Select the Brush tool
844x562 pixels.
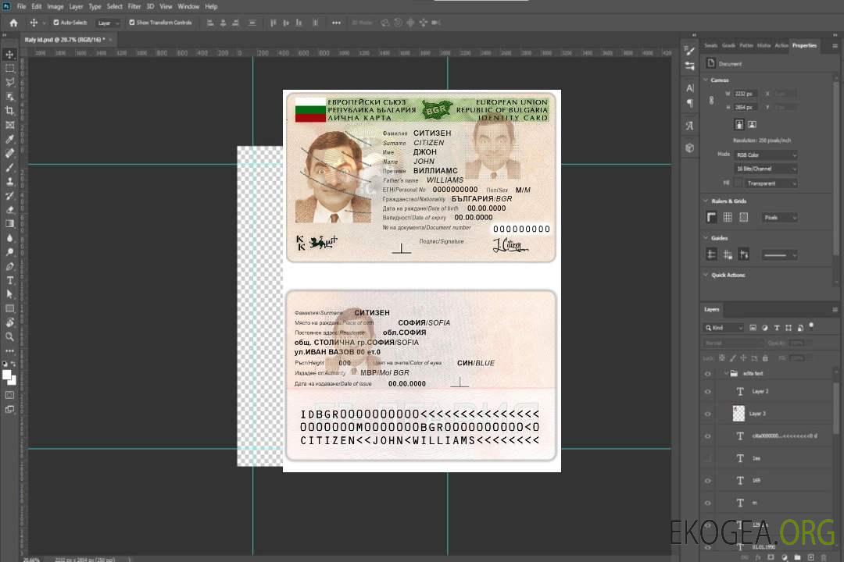coord(9,167)
